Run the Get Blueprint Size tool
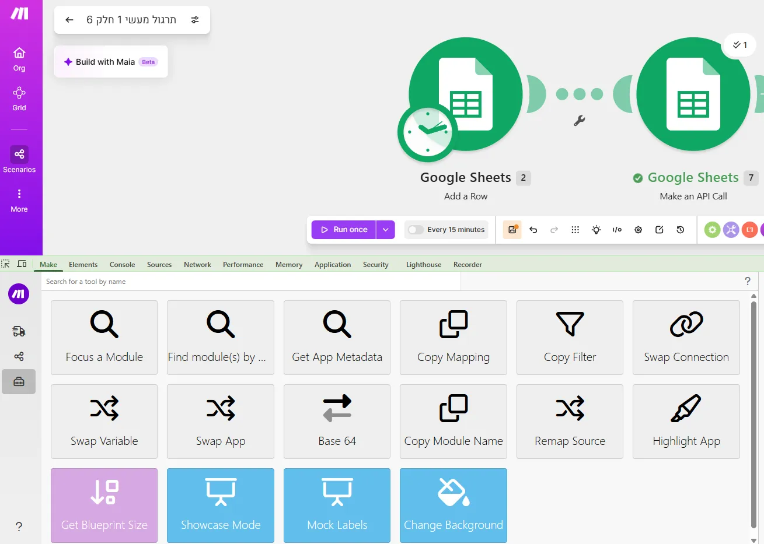Screen dimensions: 764x544 coord(104,506)
